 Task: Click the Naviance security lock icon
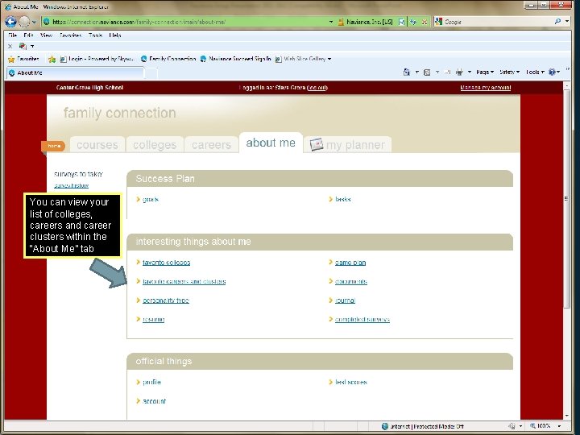click(341, 22)
